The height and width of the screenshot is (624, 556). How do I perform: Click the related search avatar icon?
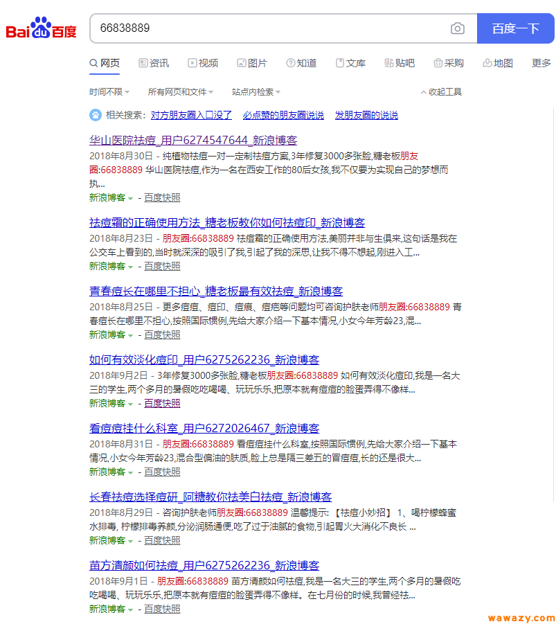[95, 115]
